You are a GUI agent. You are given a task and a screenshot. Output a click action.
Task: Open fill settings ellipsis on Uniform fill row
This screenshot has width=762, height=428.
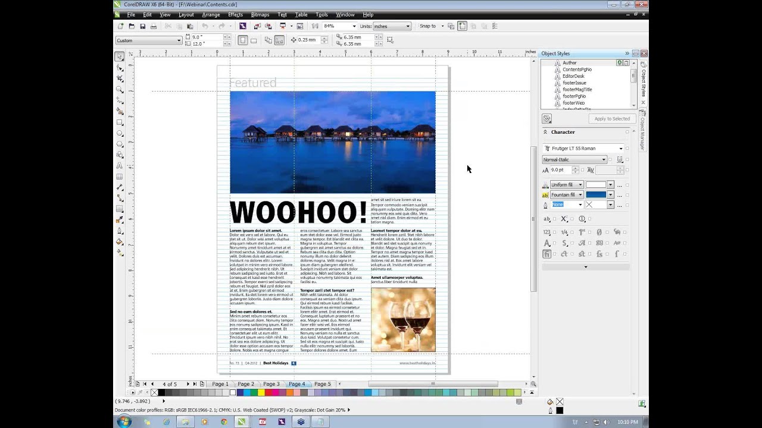pyautogui.click(x=620, y=185)
